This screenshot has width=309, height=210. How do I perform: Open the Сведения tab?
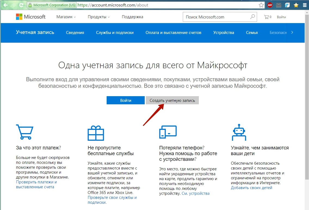tap(75, 33)
